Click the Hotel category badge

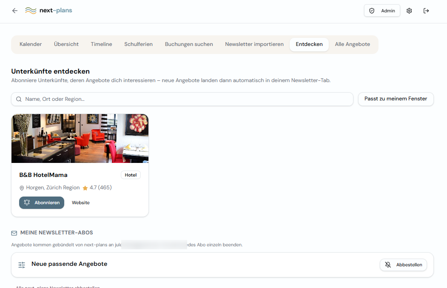click(131, 175)
